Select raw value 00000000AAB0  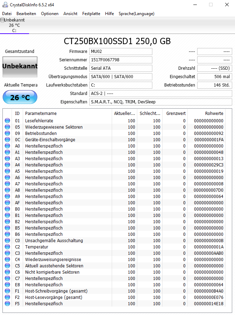pos(209,253)
